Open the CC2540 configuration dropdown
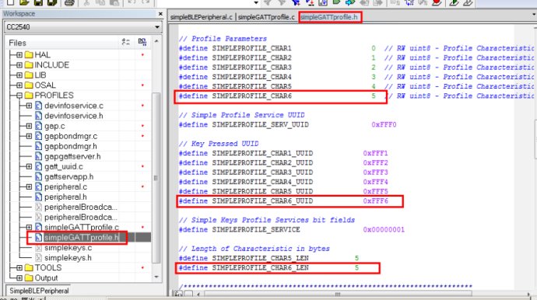 coord(82,26)
